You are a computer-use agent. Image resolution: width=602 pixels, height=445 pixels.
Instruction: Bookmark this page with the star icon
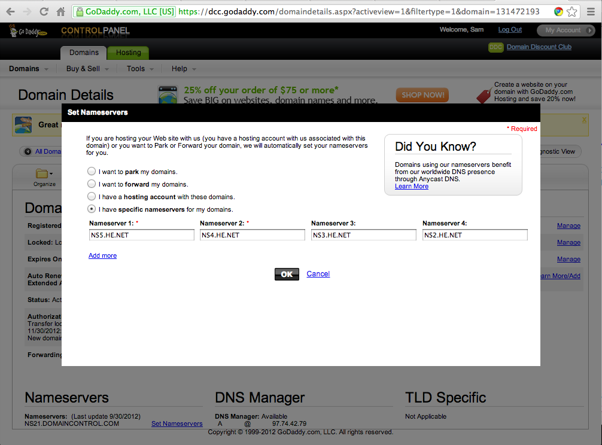coord(571,12)
